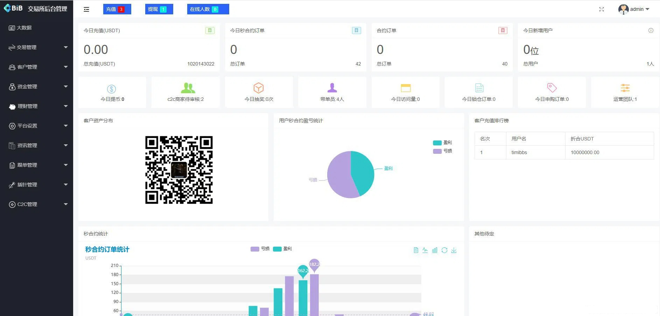Expand C2C管理 with its arrow

(65, 204)
